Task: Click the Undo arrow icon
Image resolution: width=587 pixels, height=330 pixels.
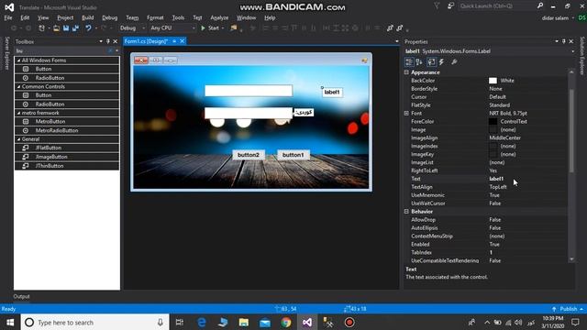Action: pyautogui.click(x=88, y=28)
